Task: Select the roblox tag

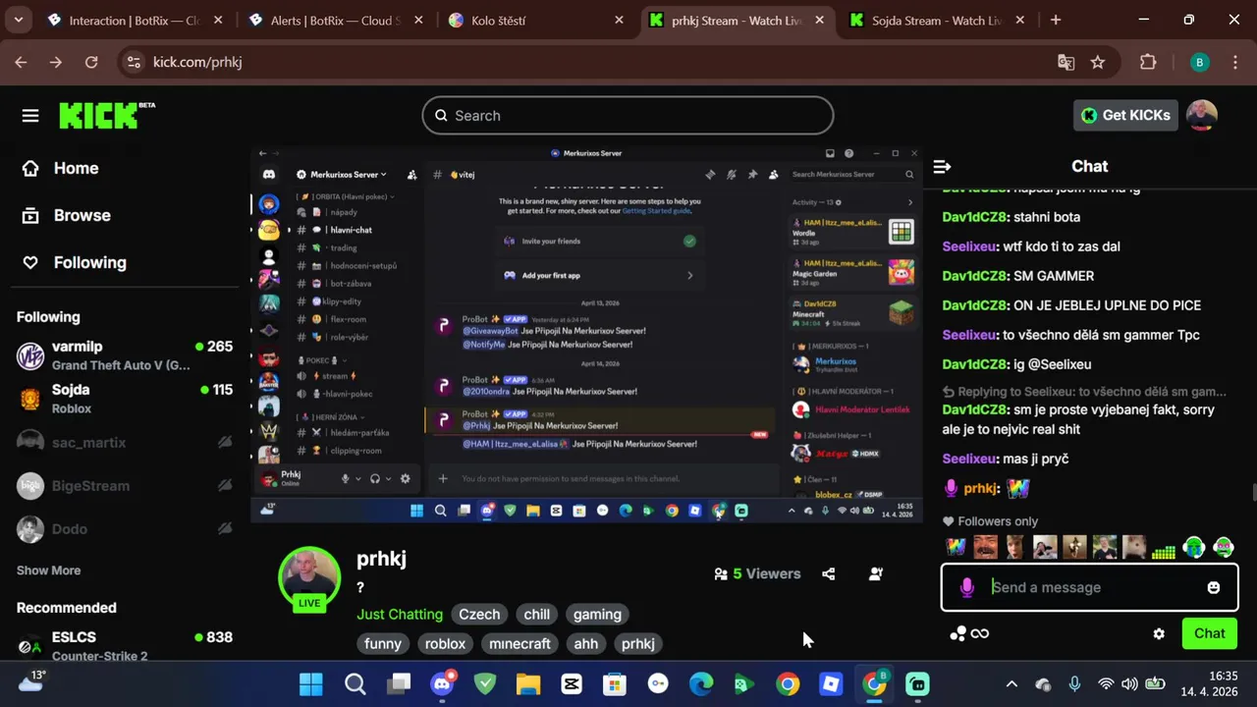Action: point(445,644)
